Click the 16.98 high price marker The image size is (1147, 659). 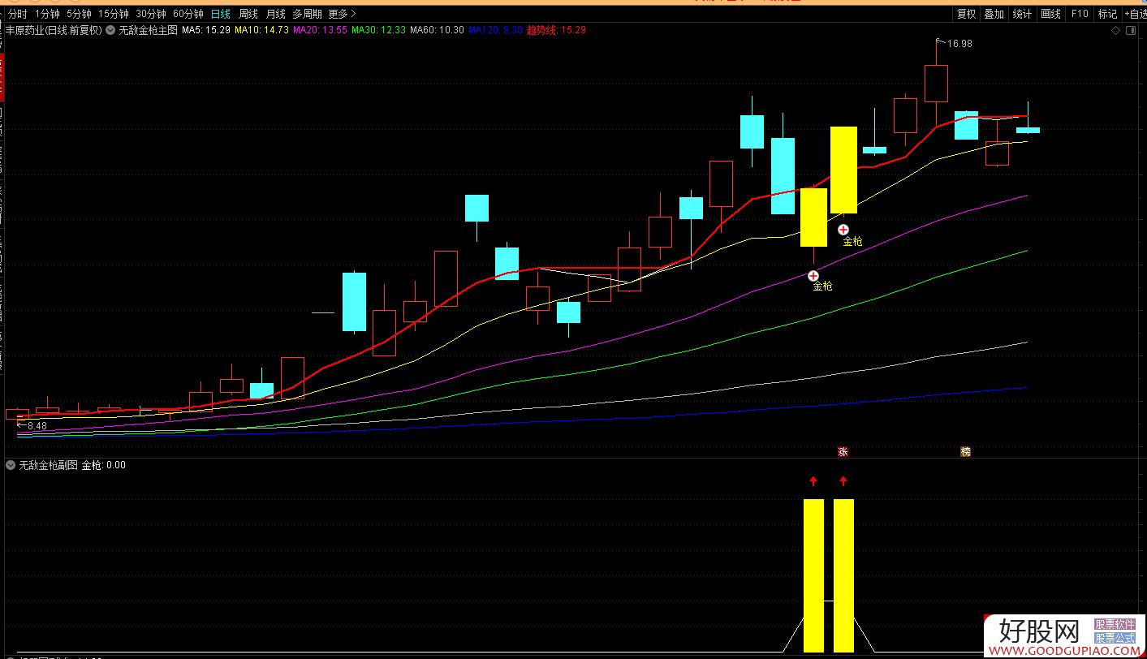click(959, 44)
